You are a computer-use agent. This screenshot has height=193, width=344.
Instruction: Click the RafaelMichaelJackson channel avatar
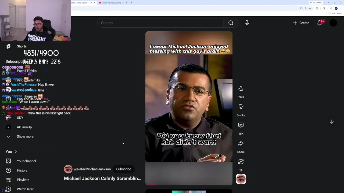coord(68,169)
